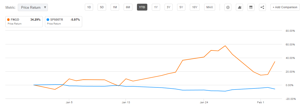Toggle the SP500TR legend card
The width and height of the screenshot is (305, 108).
(x=63, y=21)
